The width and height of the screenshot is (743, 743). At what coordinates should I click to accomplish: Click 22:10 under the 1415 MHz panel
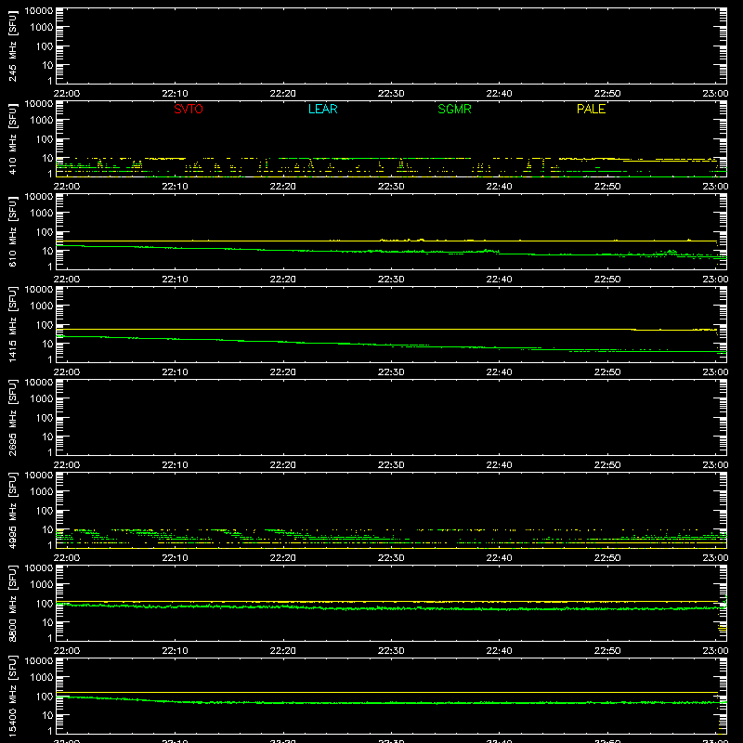pos(175,372)
